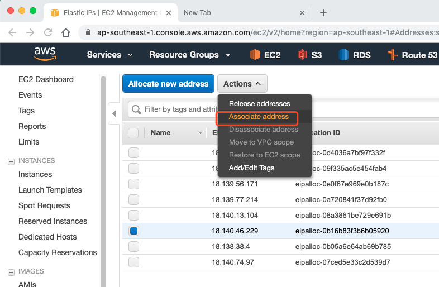Open Dedicated Hosts in the sidebar

click(47, 237)
